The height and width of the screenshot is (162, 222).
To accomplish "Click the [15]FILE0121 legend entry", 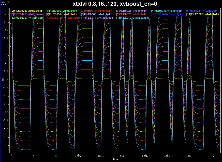I will click(x=132, y=18).
